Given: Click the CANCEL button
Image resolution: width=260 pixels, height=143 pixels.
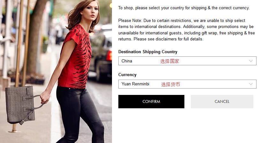Looking at the screenshot, I should [x=222, y=102].
